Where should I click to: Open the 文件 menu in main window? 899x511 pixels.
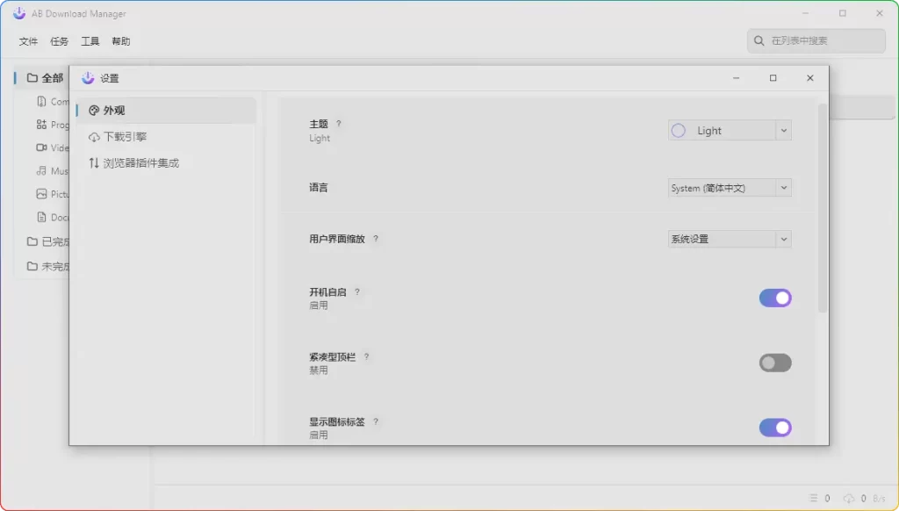coord(28,41)
